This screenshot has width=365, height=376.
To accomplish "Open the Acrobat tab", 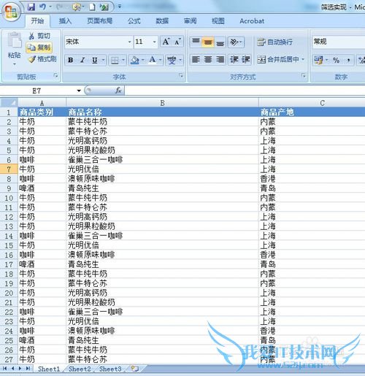I will tap(252, 21).
